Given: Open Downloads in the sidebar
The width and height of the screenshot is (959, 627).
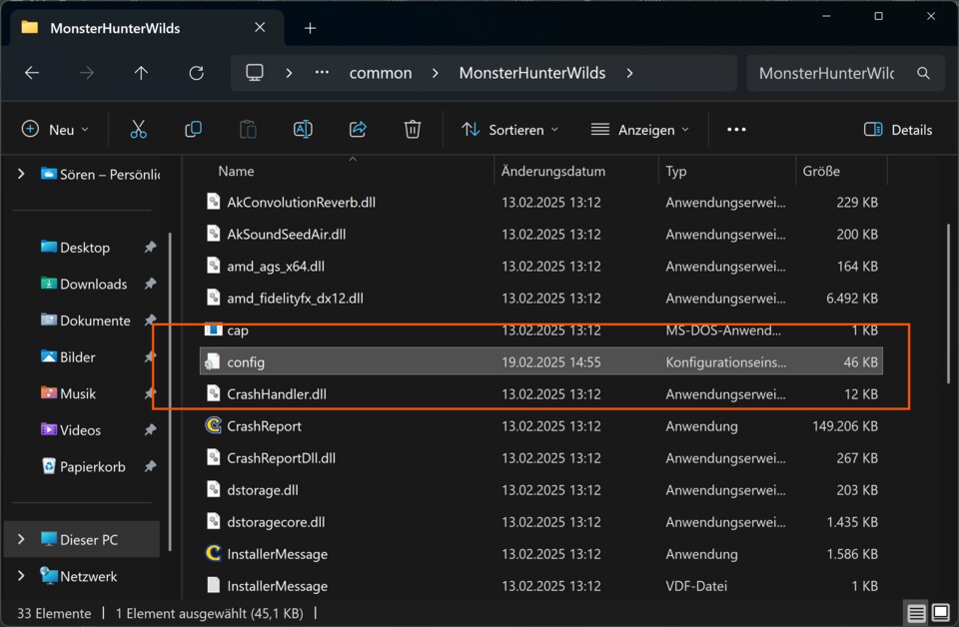Looking at the screenshot, I should coord(93,284).
